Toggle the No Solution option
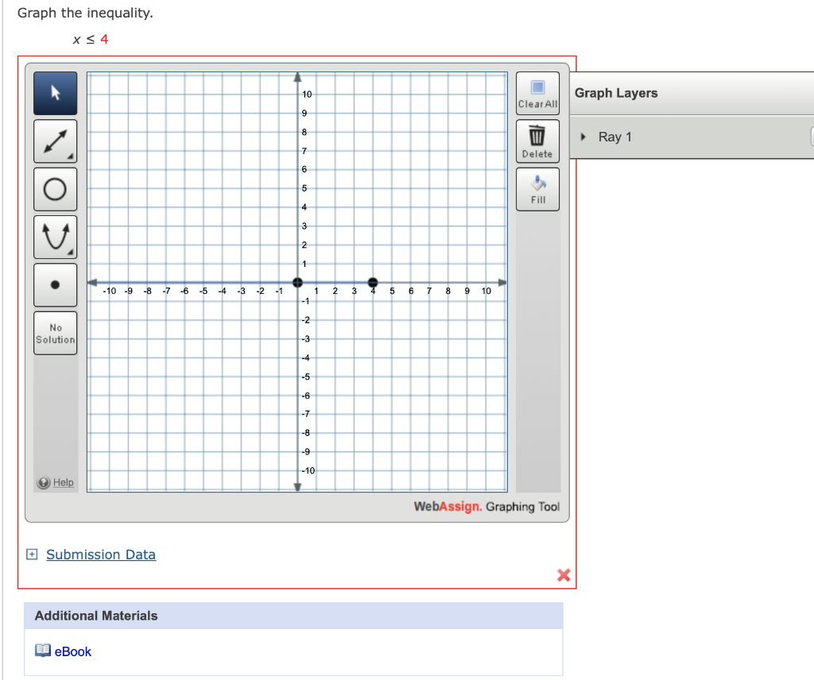This screenshot has height=680, width=814. click(55, 332)
